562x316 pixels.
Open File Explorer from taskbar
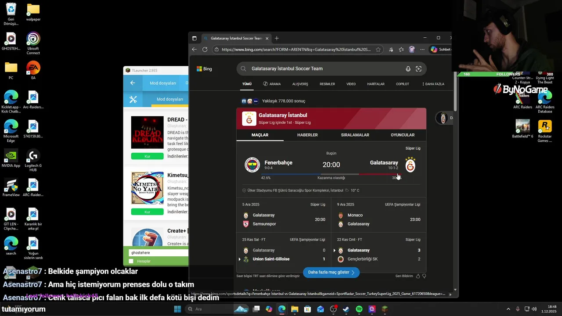click(295, 309)
